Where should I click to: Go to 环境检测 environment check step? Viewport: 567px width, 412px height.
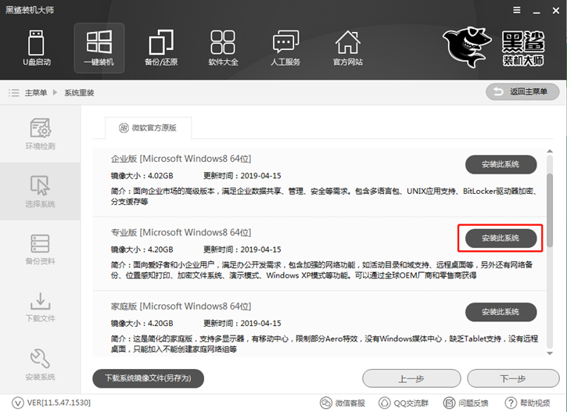pyautogui.click(x=40, y=133)
